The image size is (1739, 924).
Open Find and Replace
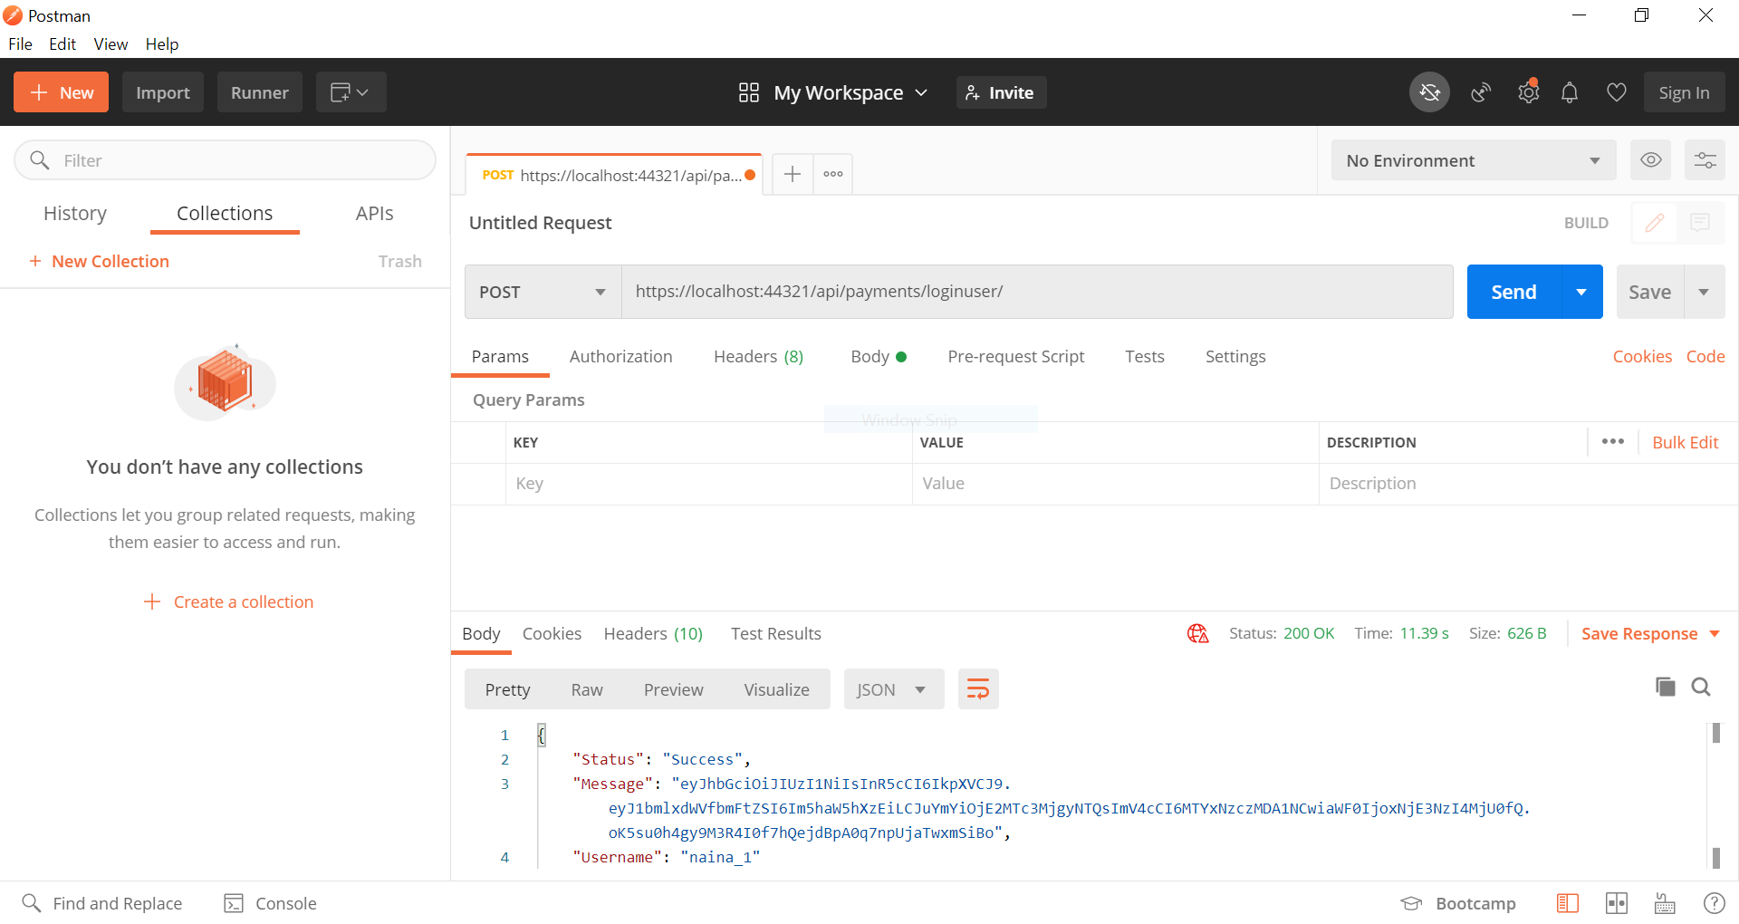103,902
